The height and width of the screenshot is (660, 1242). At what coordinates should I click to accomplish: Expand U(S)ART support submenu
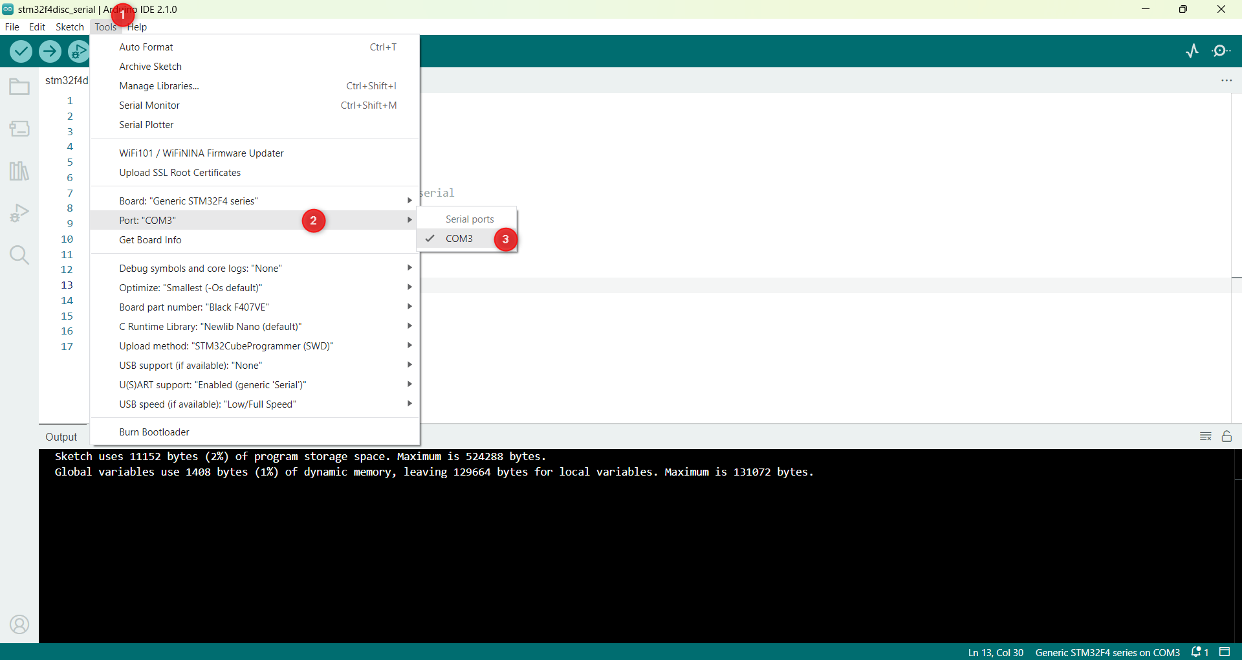(x=255, y=384)
